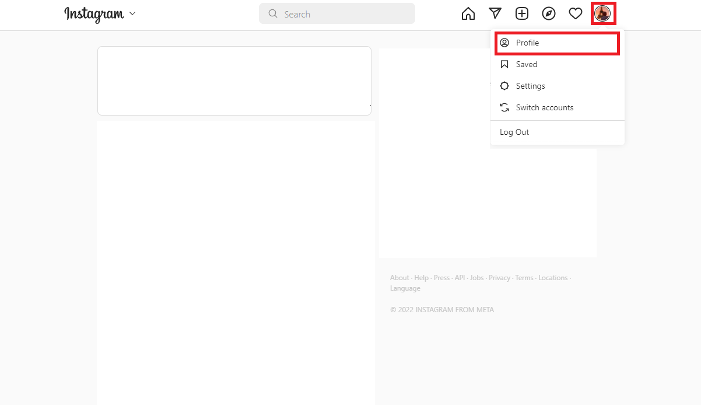The width and height of the screenshot is (701, 405).
Task: Expand the Instagram logo dropdown chevron
Action: click(132, 13)
